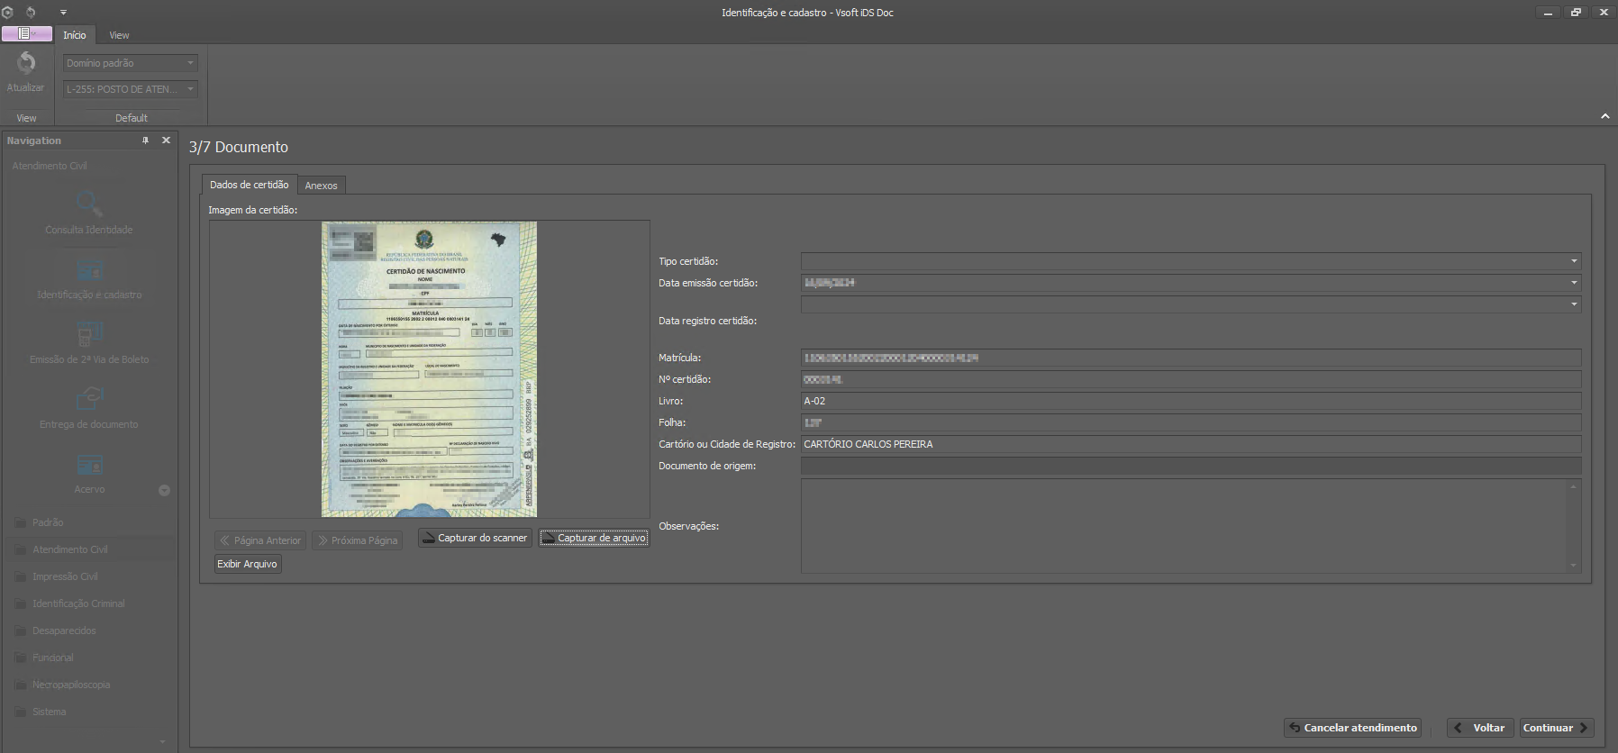Open the Tipo certidão dropdown
1618x753 pixels.
pos(1191,261)
